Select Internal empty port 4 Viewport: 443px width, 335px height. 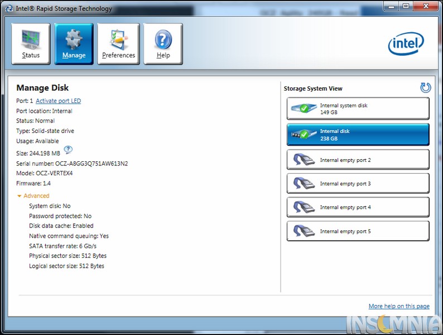point(358,207)
